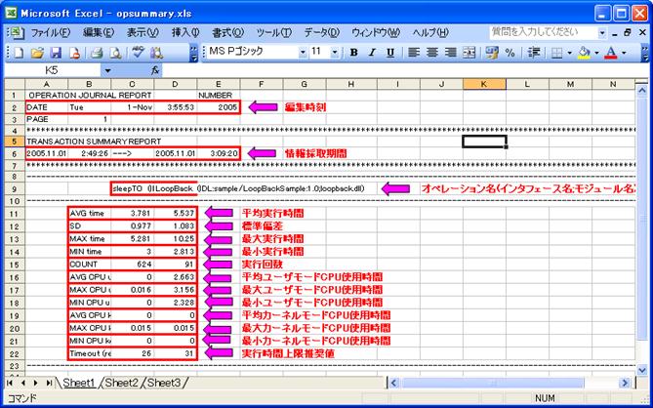Restore the workbook window button

point(628,33)
